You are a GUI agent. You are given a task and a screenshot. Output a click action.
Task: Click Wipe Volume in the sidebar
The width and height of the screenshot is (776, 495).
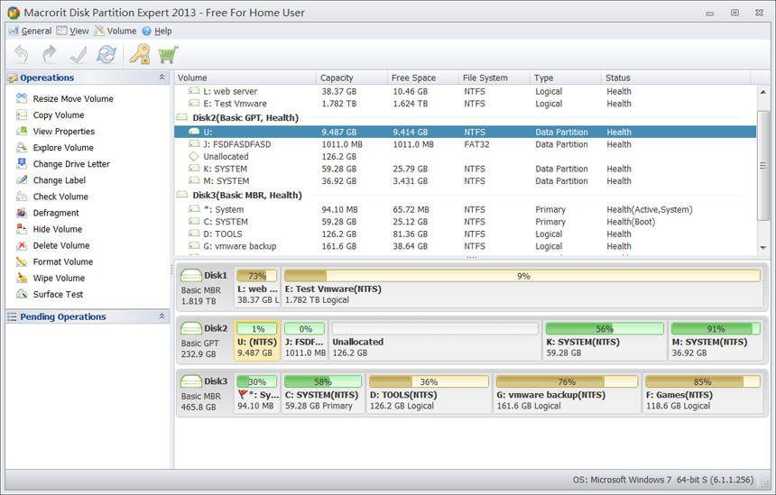(x=59, y=279)
